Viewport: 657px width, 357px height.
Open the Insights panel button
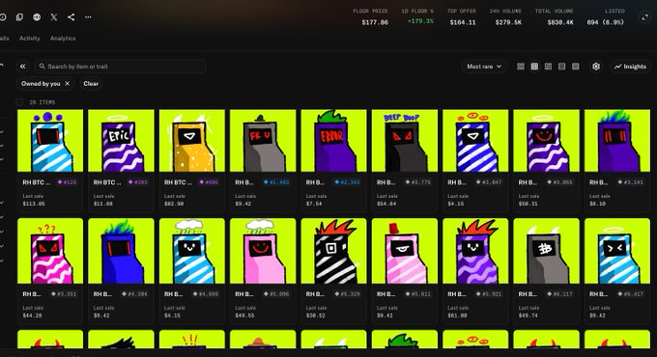pyautogui.click(x=630, y=67)
